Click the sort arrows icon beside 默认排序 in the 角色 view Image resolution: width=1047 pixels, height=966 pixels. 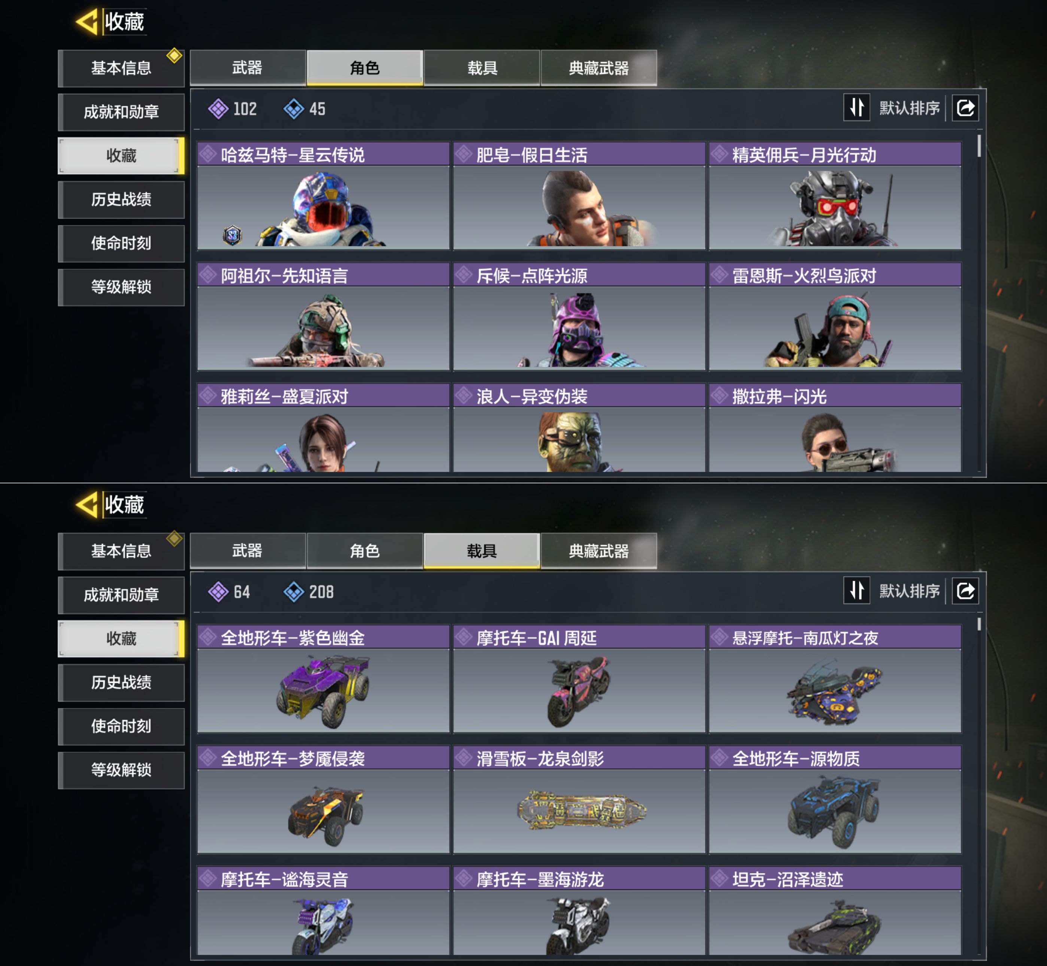tap(857, 108)
